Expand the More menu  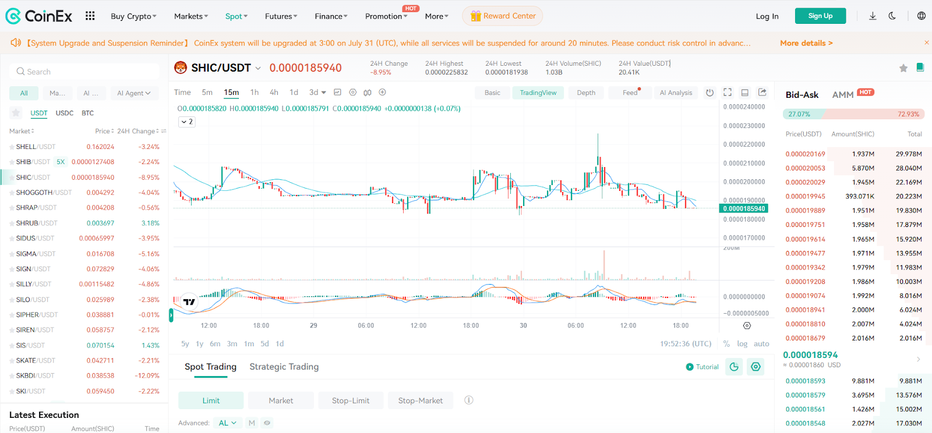click(x=436, y=16)
